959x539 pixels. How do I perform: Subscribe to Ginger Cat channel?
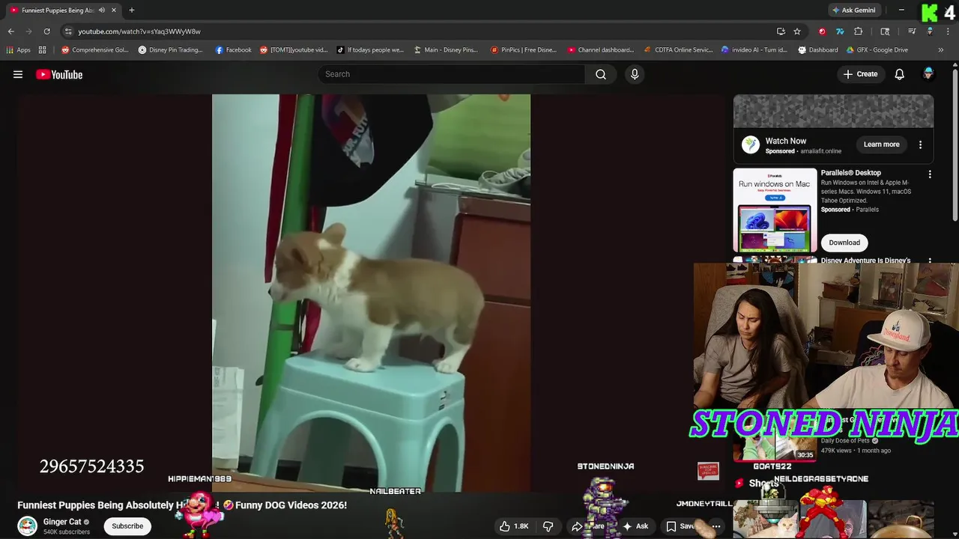point(127,526)
